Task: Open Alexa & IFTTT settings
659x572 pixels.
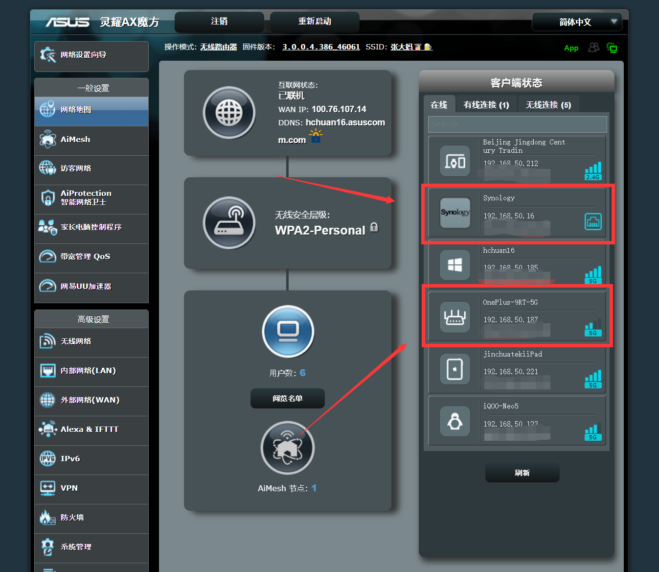Action: click(x=91, y=430)
